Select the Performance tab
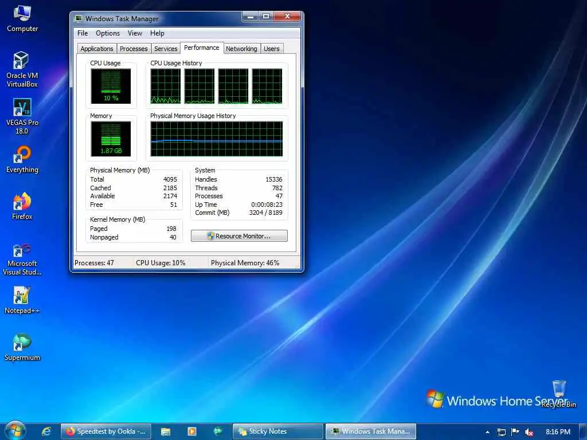587x440 pixels. pyautogui.click(x=202, y=48)
